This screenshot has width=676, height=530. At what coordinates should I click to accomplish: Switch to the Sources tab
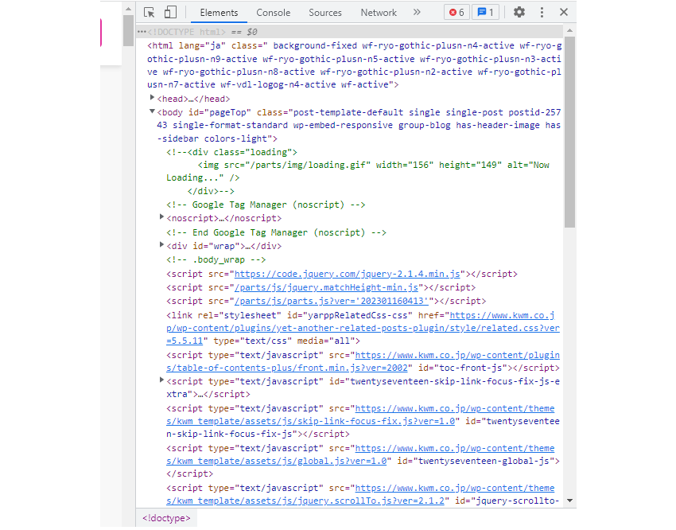pos(325,13)
